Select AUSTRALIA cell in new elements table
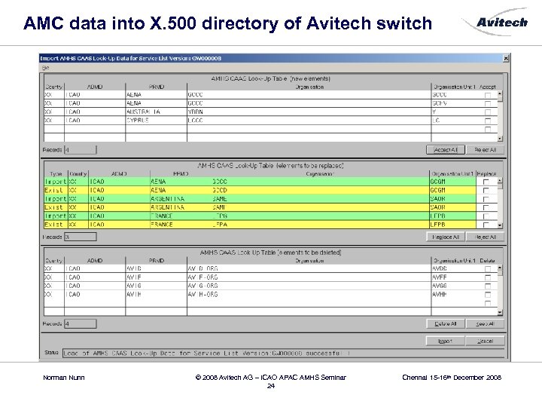The height and width of the screenshot is (407, 542). click(156, 112)
